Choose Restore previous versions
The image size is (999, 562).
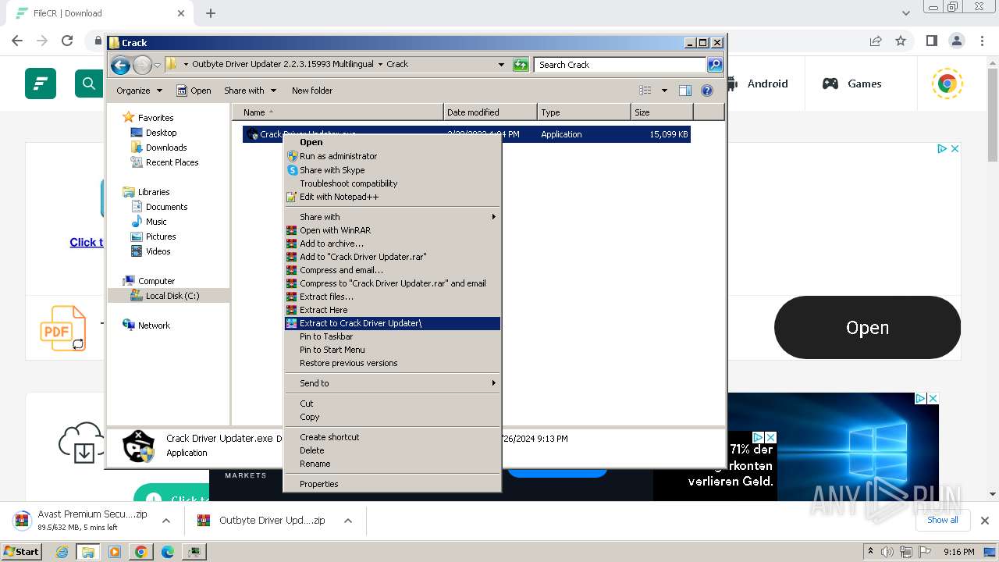click(x=393, y=363)
